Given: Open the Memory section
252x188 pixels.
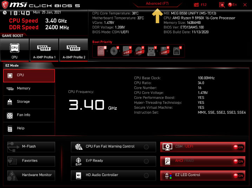Looking at the screenshot, I should tap(29, 89).
